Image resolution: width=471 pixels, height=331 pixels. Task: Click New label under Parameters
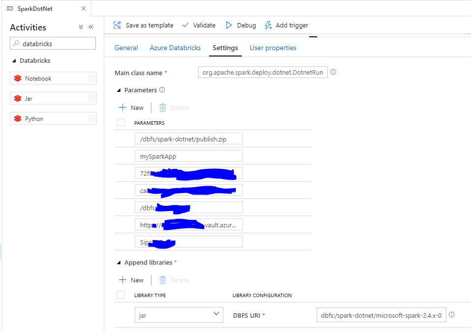137,108
